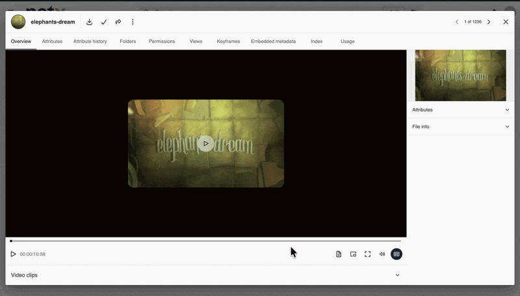Share the asset with the arrow icon
Image resolution: width=520 pixels, height=296 pixels.
click(x=118, y=22)
